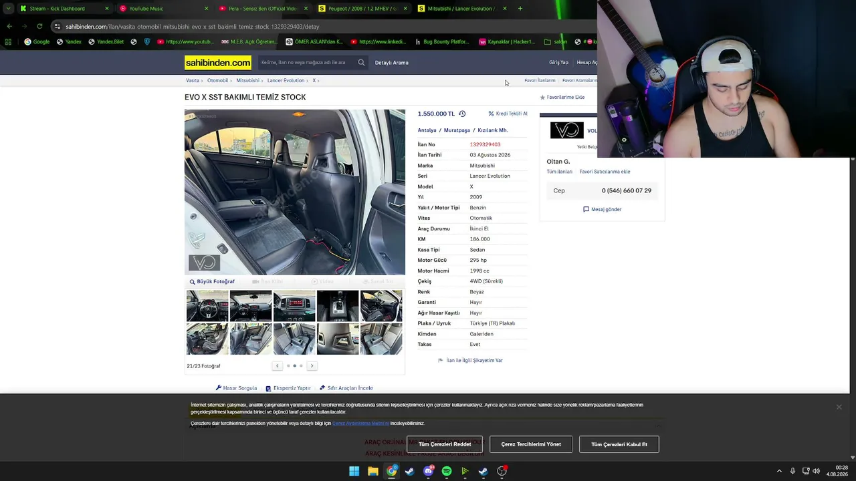This screenshot has width=856, height=481.
Task: Click the sahibinden.com logo
Action: click(218, 63)
